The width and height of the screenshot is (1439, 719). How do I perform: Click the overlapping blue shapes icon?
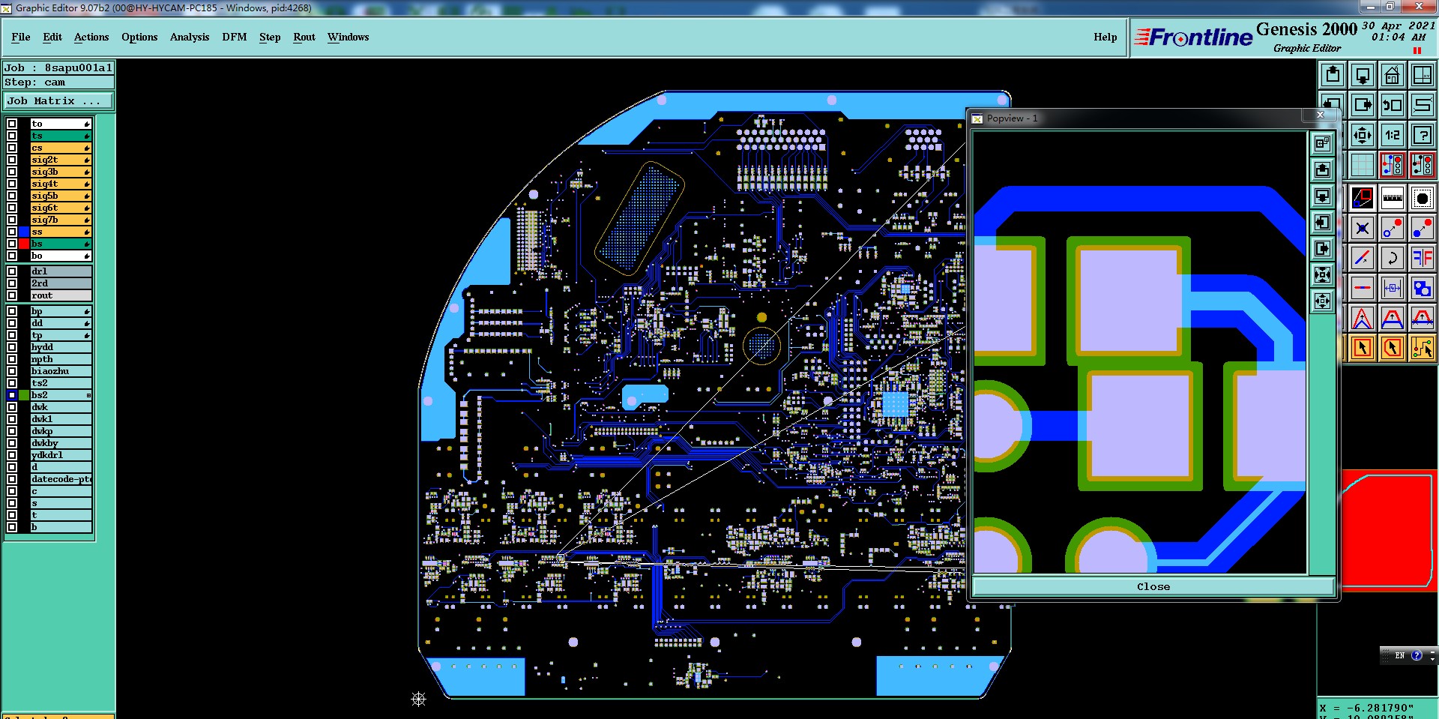(x=1422, y=289)
